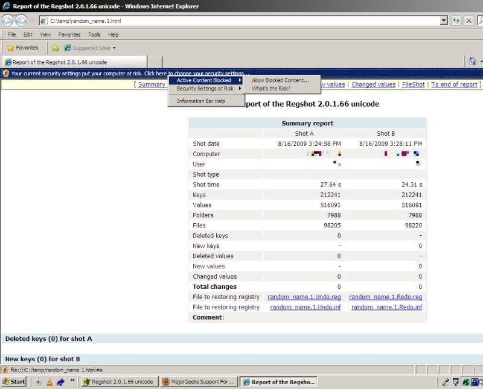Open Favorites with the star button

click(x=22, y=48)
